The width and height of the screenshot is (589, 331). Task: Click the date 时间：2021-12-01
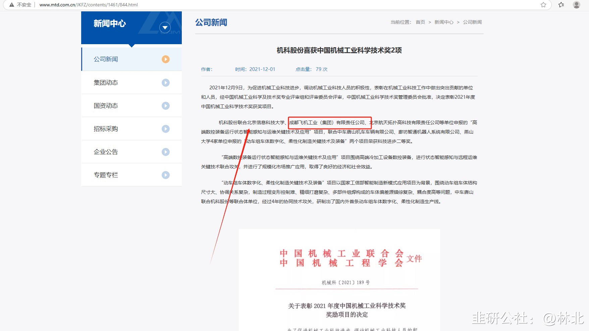click(255, 69)
